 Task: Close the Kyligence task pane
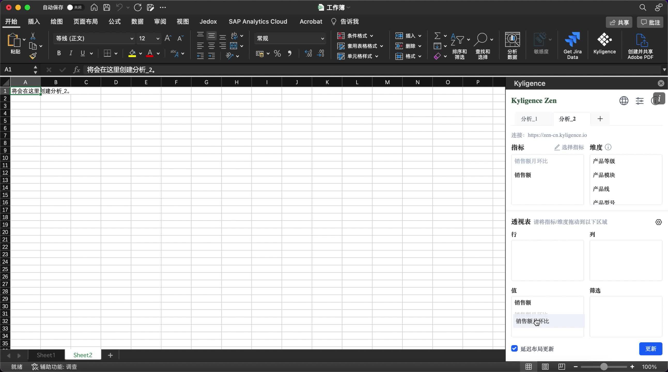[661, 83]
